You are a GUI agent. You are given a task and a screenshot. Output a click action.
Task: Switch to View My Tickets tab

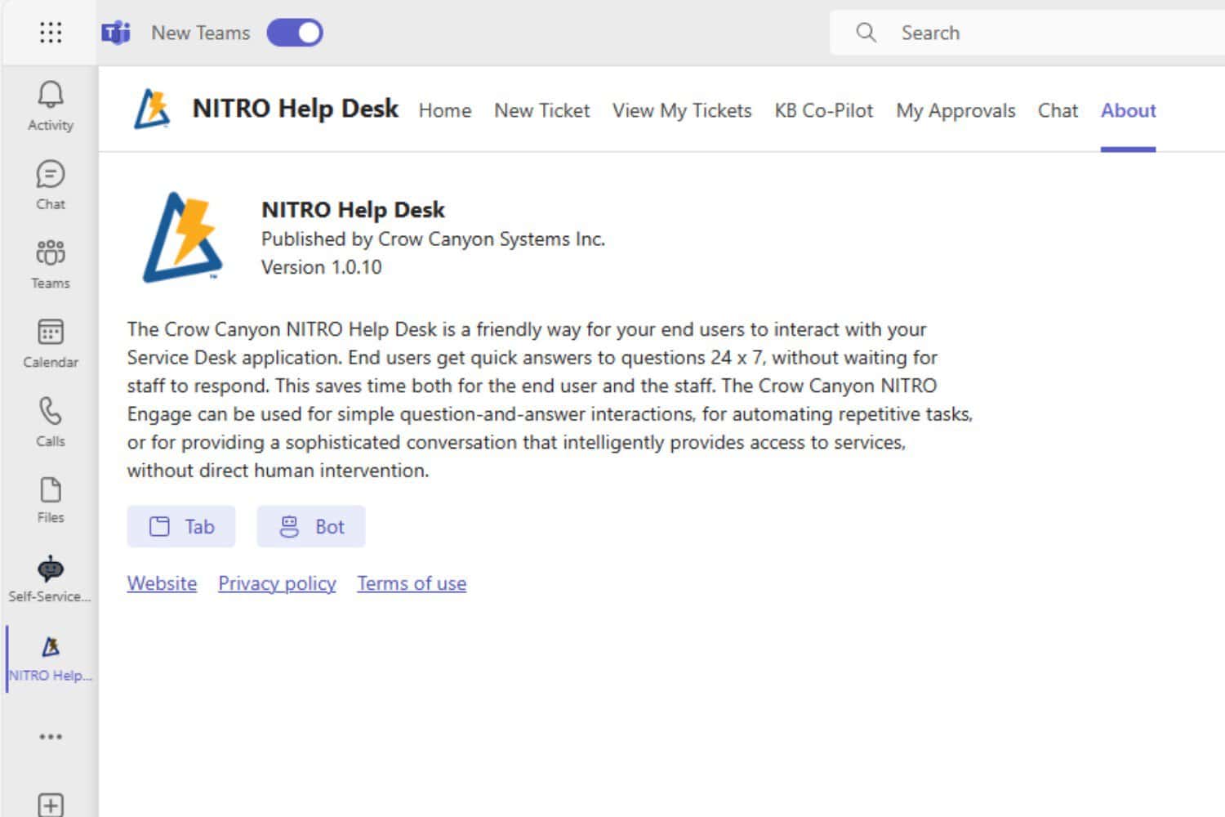682,110
